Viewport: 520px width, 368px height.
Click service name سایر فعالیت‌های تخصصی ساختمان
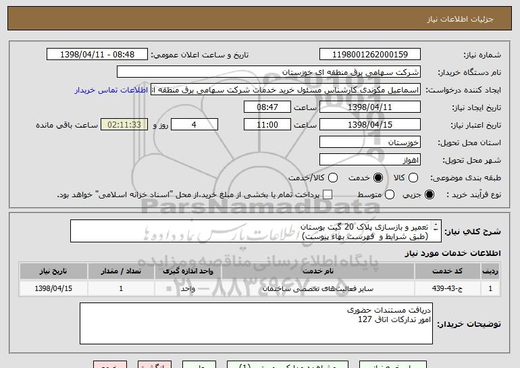[317, 289]
